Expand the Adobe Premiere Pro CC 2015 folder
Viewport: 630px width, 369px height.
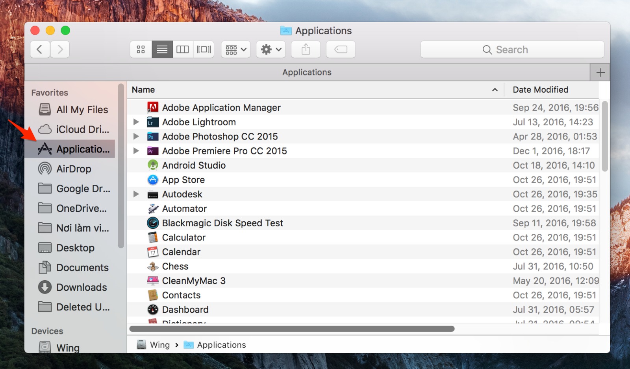(136, 151)
